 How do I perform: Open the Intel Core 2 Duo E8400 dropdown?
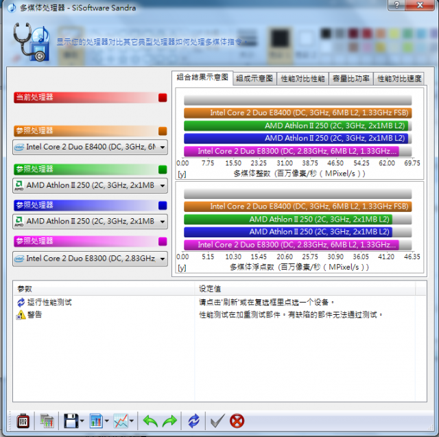point(90,147)
